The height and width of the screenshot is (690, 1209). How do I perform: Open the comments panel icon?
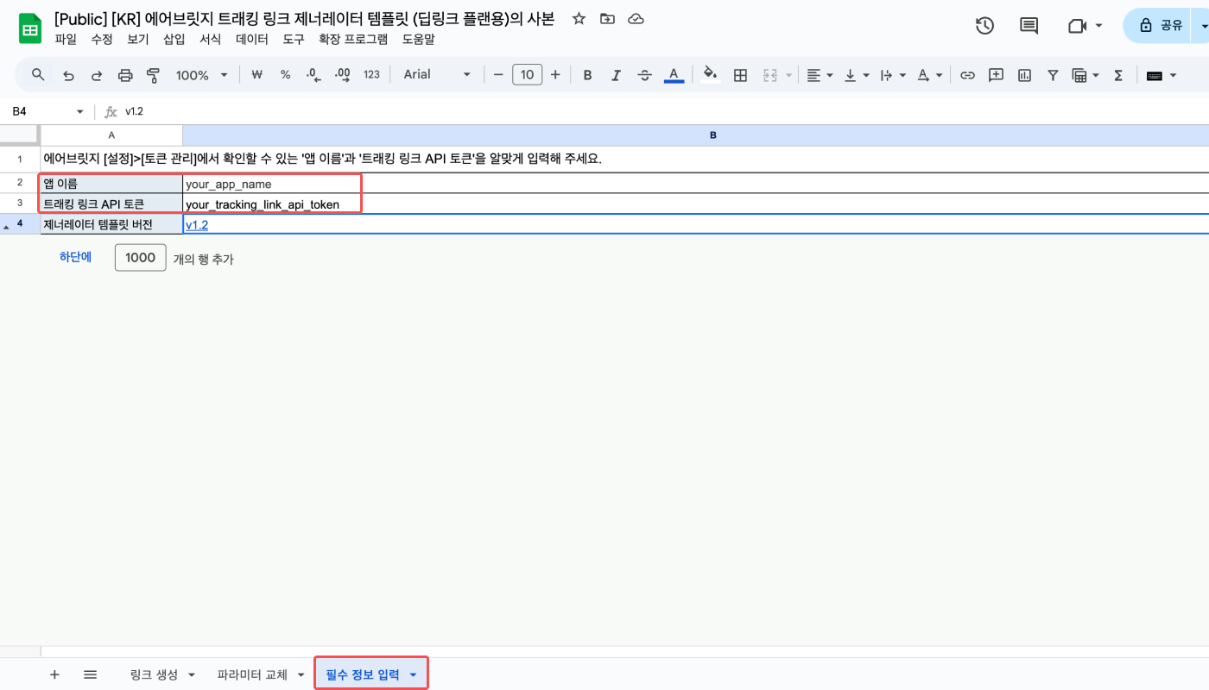[x=1029, y=26]
